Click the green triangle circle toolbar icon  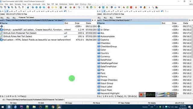pos(91,7)
